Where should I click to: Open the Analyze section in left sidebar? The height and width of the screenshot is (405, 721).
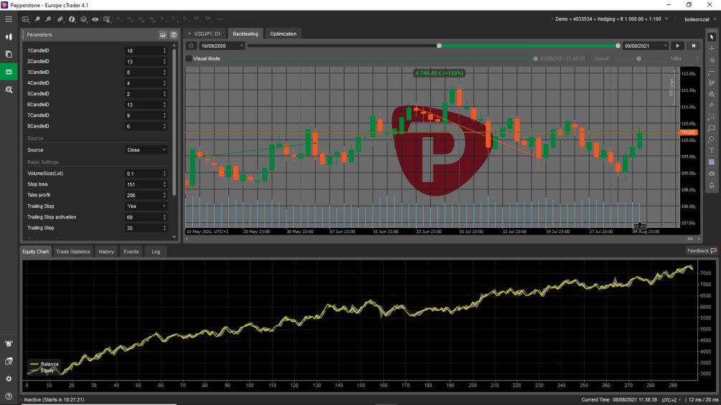point(9,90)
